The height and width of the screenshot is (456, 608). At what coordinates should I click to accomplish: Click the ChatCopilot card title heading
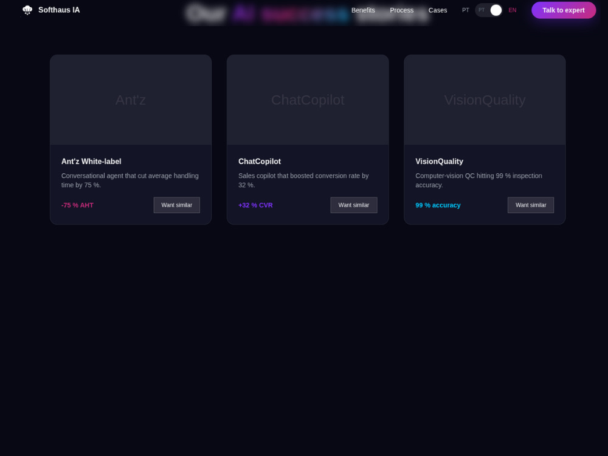tap(260, 161)
